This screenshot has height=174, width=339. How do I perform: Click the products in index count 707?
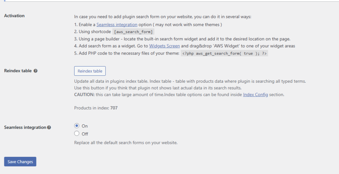coord(114,108)
